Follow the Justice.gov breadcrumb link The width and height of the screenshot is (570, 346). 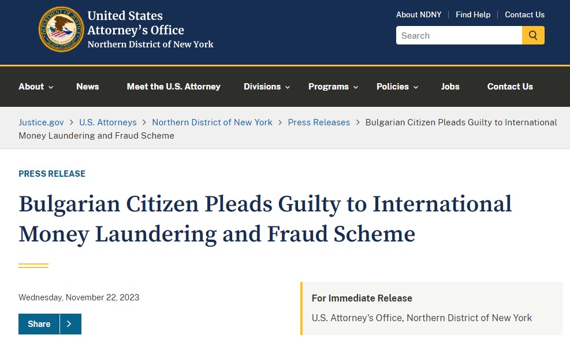[x=41, y=122]
